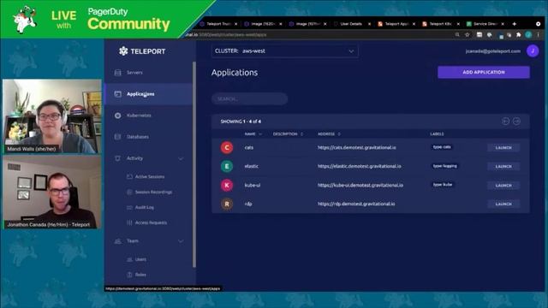This screenshot has width=548, height=308.
Task: Click the Audit Log icon
Action: pyautogui.click(x=129, y=207)
